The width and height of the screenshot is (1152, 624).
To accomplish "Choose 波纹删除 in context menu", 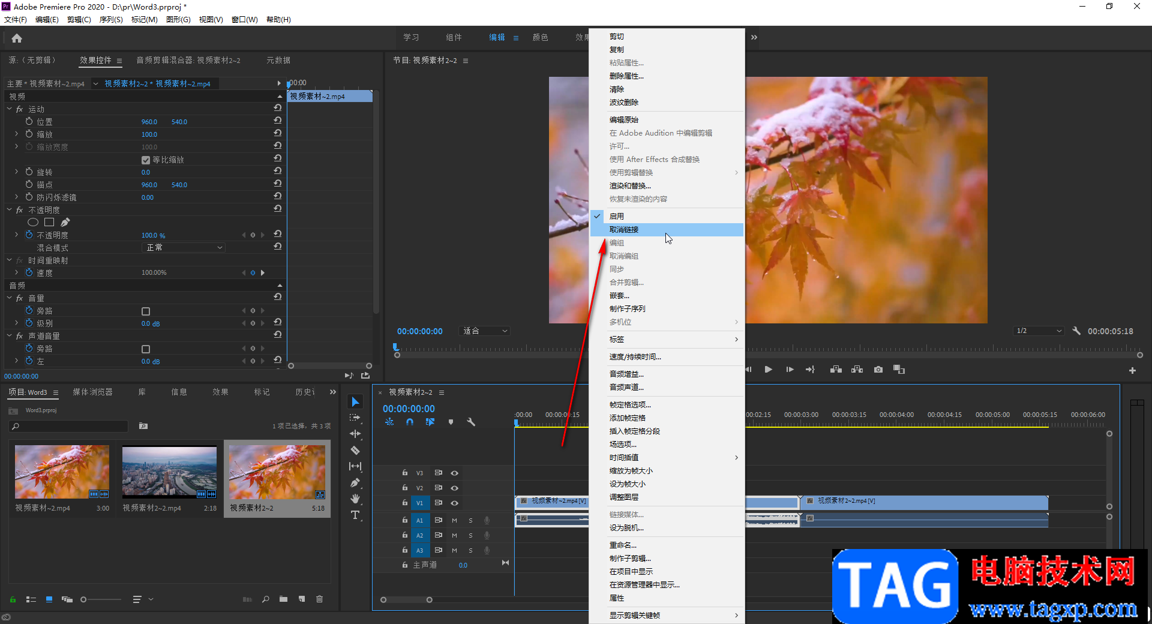I will point(667,103).
